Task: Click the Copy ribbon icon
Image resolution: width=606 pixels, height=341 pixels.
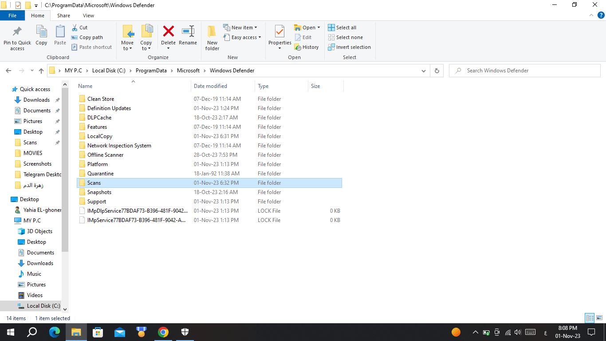Action: 41,32
